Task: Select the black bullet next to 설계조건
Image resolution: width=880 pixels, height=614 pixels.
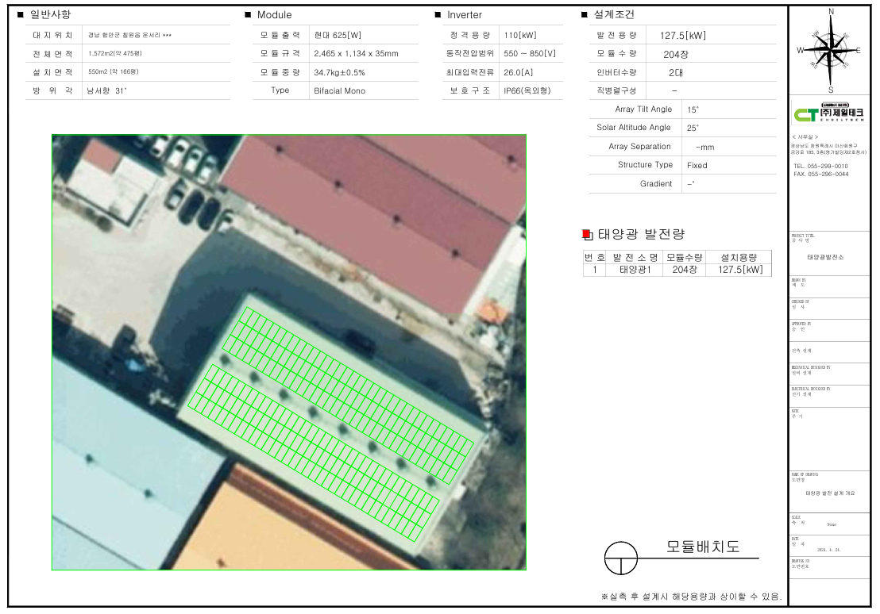Action: (x=585, y=15)
